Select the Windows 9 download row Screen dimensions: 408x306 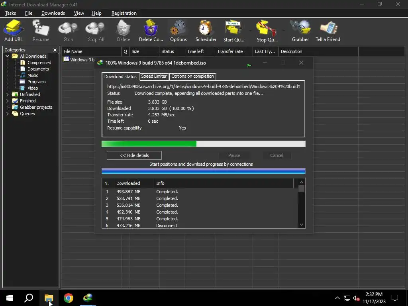coord(79,60)
